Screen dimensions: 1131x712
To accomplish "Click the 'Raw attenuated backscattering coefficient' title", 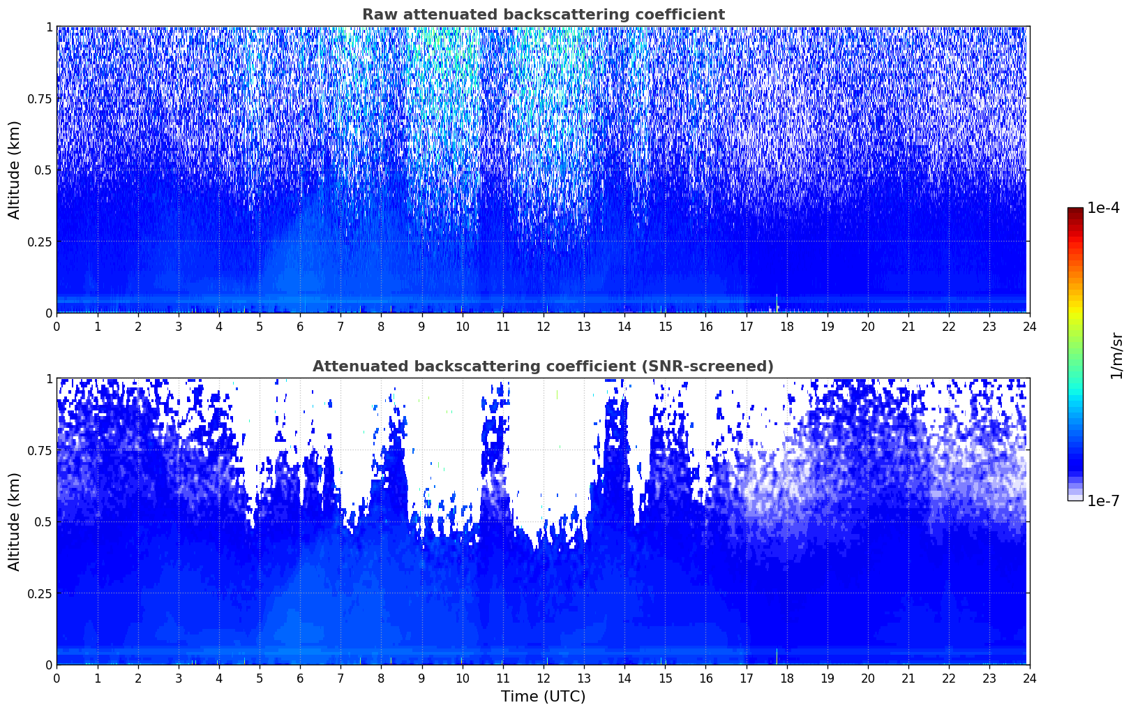I will click(x=543, y=15).
